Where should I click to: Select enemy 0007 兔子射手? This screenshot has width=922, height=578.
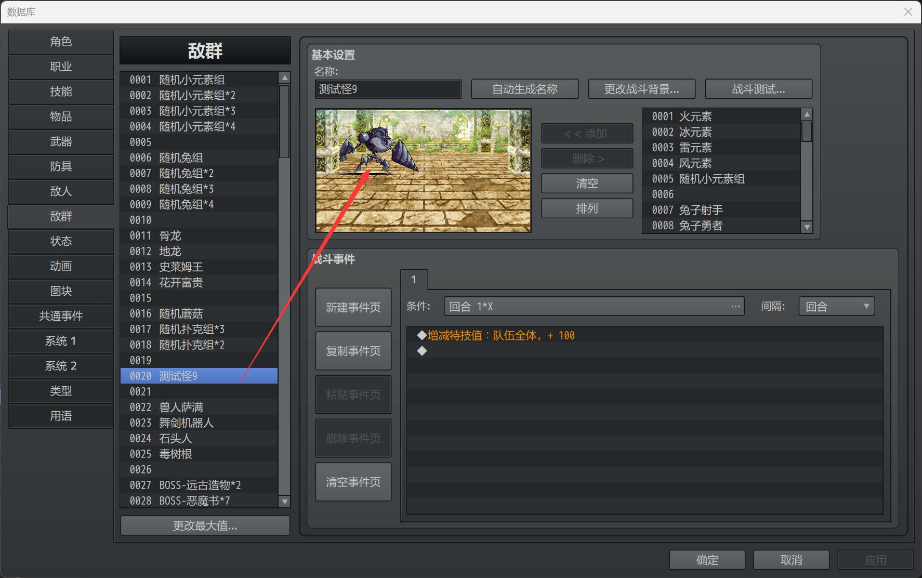[721, 210]
